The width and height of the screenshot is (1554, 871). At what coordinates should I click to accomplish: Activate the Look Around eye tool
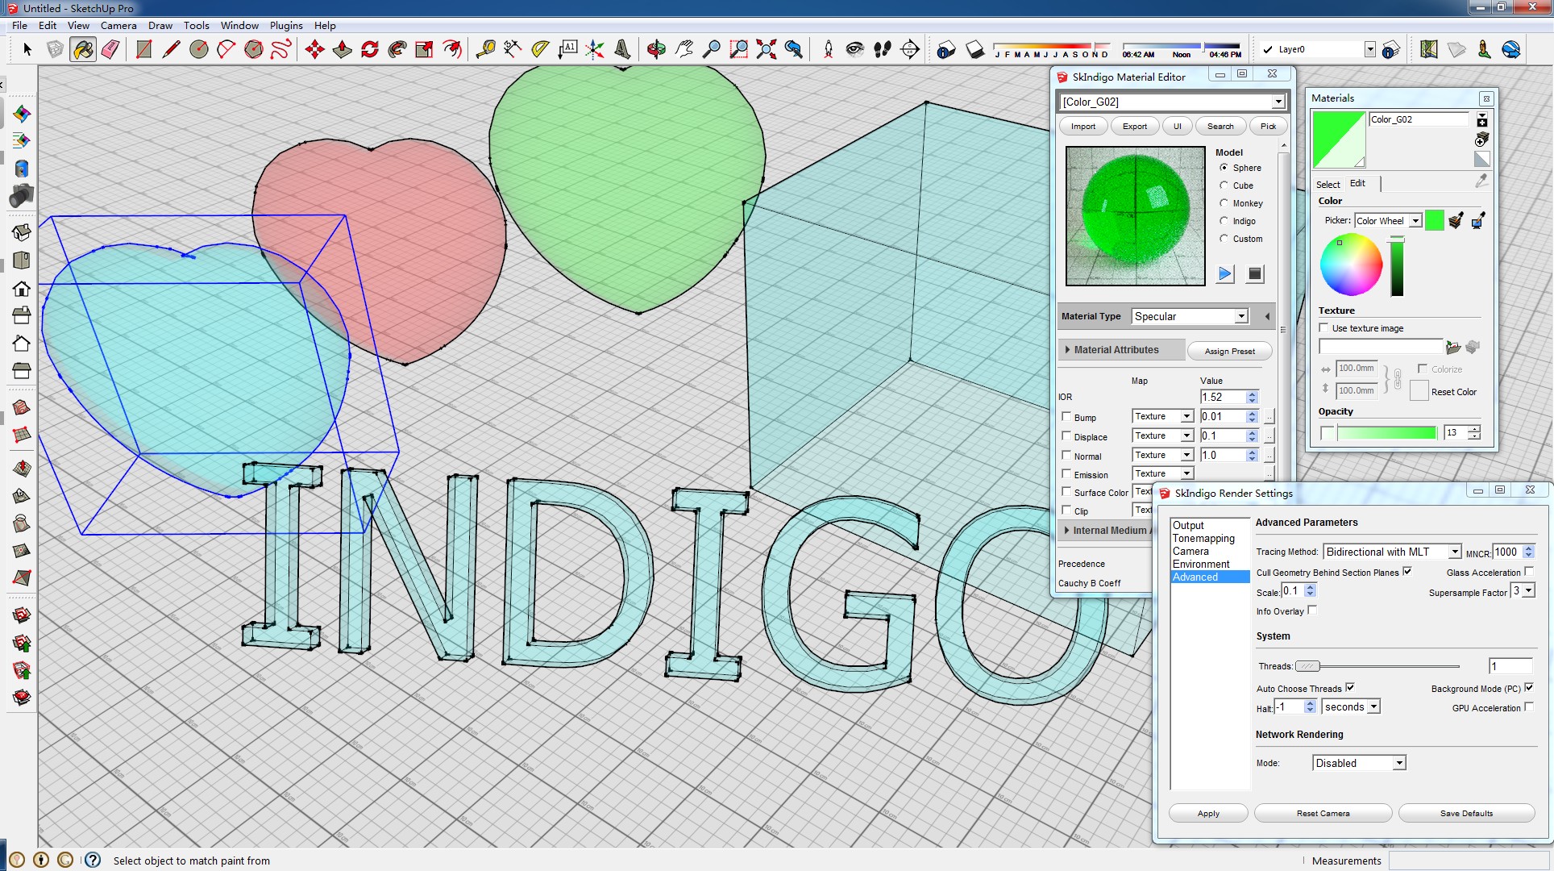click(x=854, y=50)
